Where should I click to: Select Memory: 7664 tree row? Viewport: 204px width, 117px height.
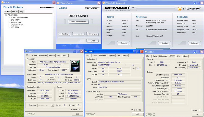(16, 22)
